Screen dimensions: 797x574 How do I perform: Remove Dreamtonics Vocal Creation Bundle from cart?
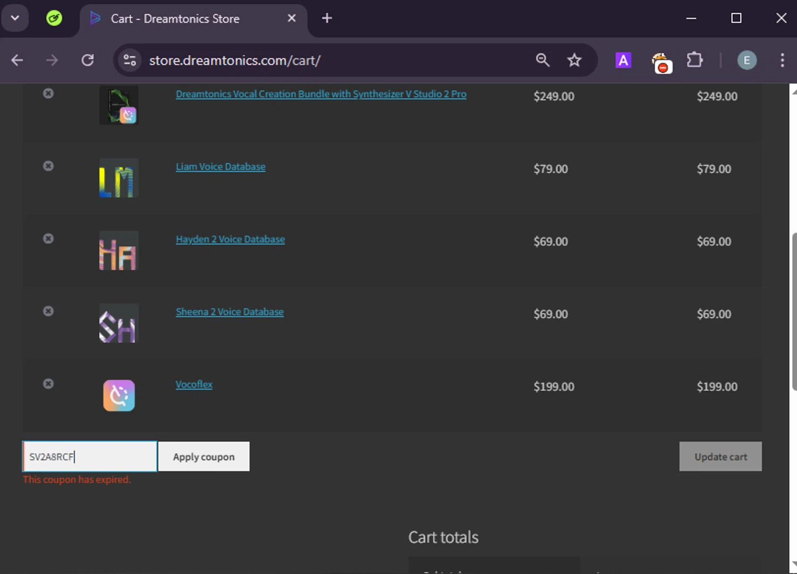point(48,93)
